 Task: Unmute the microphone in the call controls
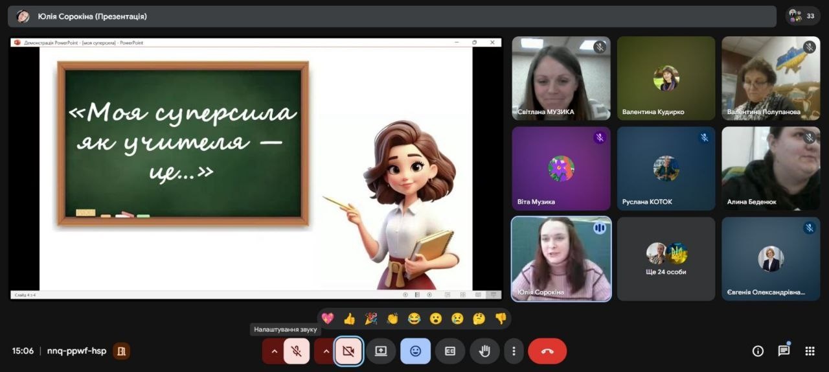coord(297,351)
